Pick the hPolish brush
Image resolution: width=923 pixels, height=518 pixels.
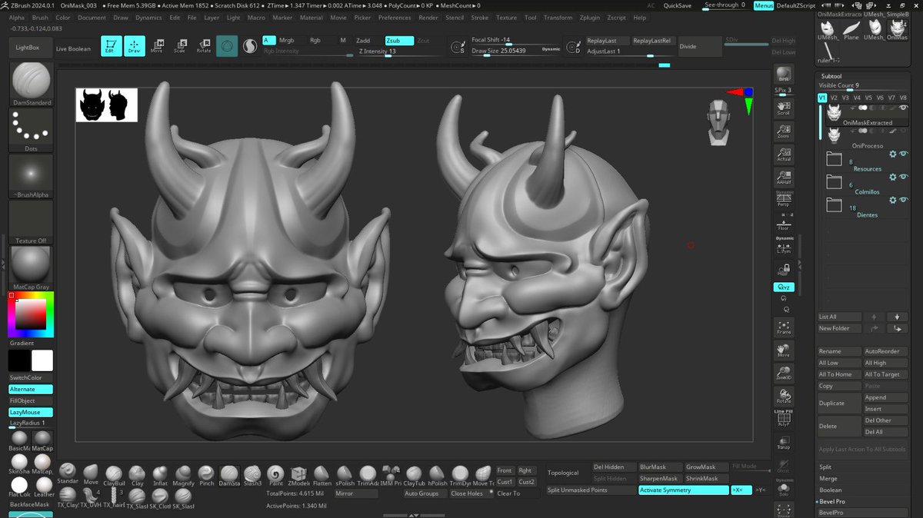point(438,475)
